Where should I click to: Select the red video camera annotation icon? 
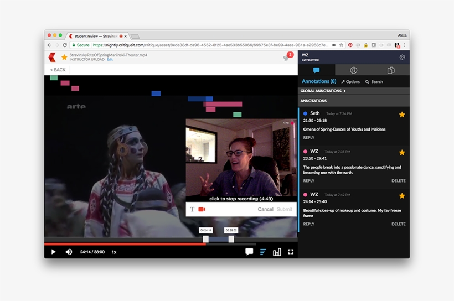pyautogui.click(x=202, y=209)
